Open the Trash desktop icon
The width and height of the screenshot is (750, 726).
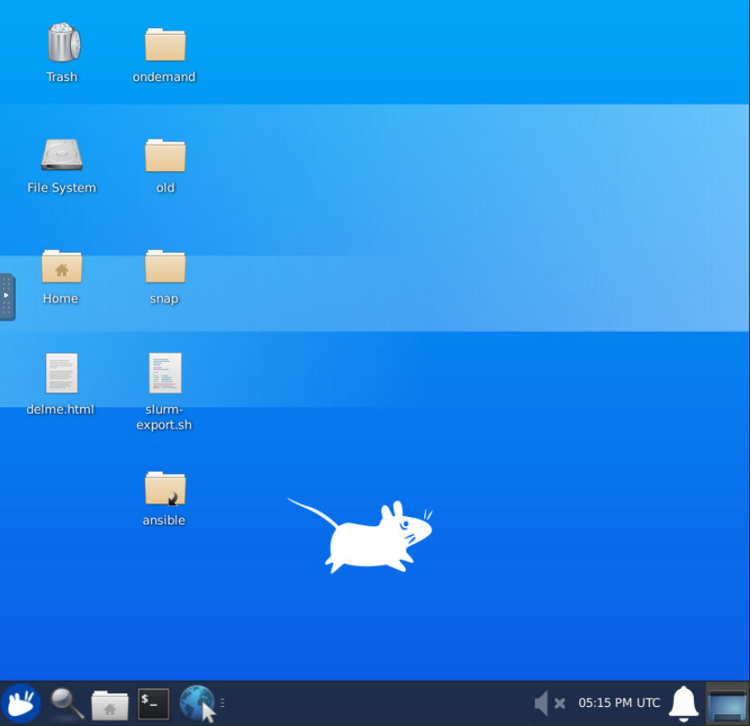pyautogui.click(x=64, y=43)
